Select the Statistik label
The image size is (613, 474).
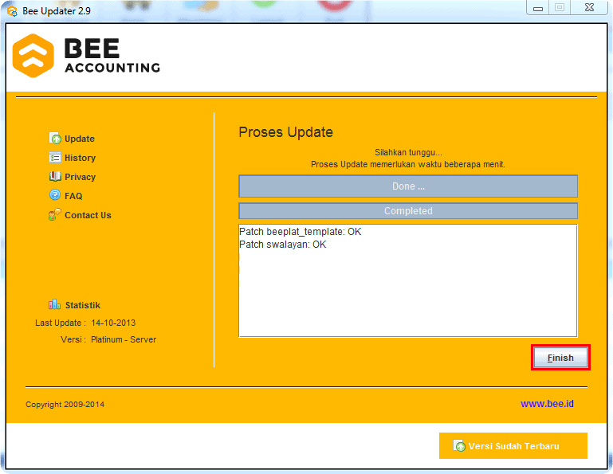(x=82, y=305)
